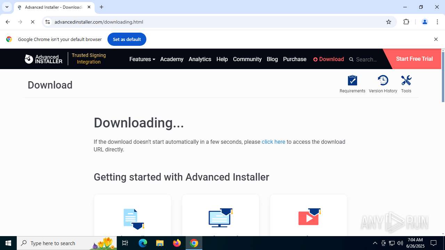This screenshot has width=445, height=250.
Task: Click the search magnifier icon in navbar
Action: point(351,59)
